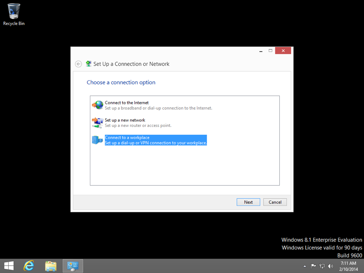This screenshot has width=364, height=273.
Task: Open the Start menu from the taskbar
Action: click(x=9, y=266)
